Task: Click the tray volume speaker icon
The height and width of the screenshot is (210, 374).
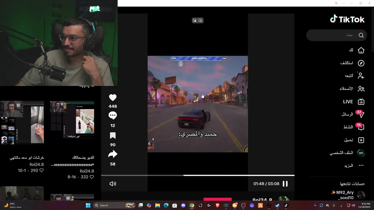Action: point(353,205)
